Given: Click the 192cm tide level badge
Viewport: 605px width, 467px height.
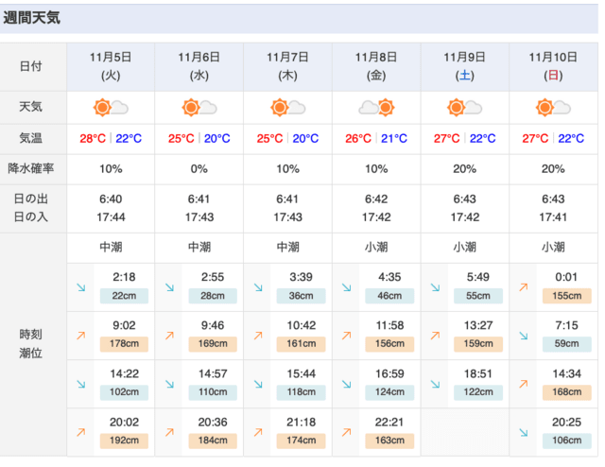Looking at the screenshot, I should pos(124,441).
